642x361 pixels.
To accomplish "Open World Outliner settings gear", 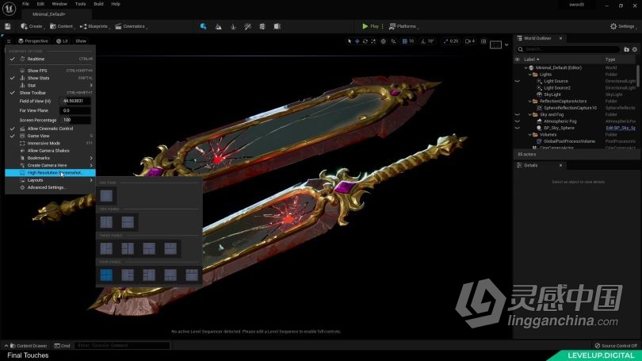I will 635,49.
